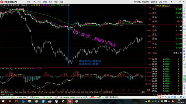The height and width of the screenshot is (104, 186).
Task: Click the 模板 template button
Action: pos(143,92)
